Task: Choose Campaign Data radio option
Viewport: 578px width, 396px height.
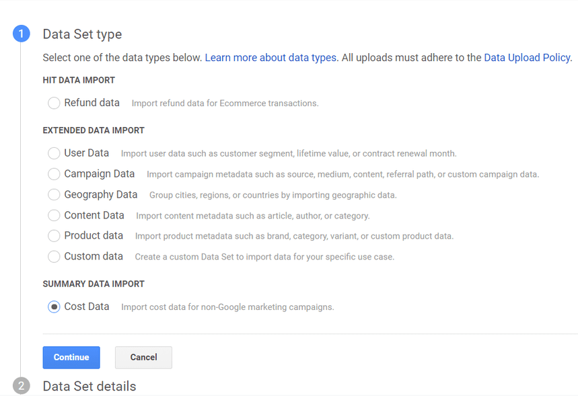Action: point(54,174)
